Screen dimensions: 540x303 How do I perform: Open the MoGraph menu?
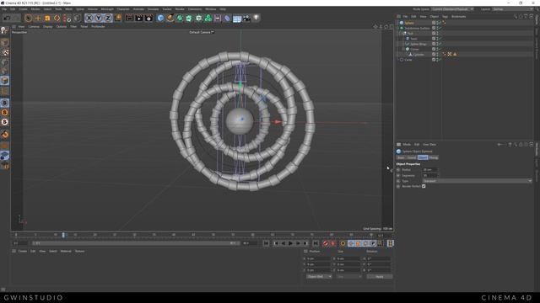click(x=107, y=9)
